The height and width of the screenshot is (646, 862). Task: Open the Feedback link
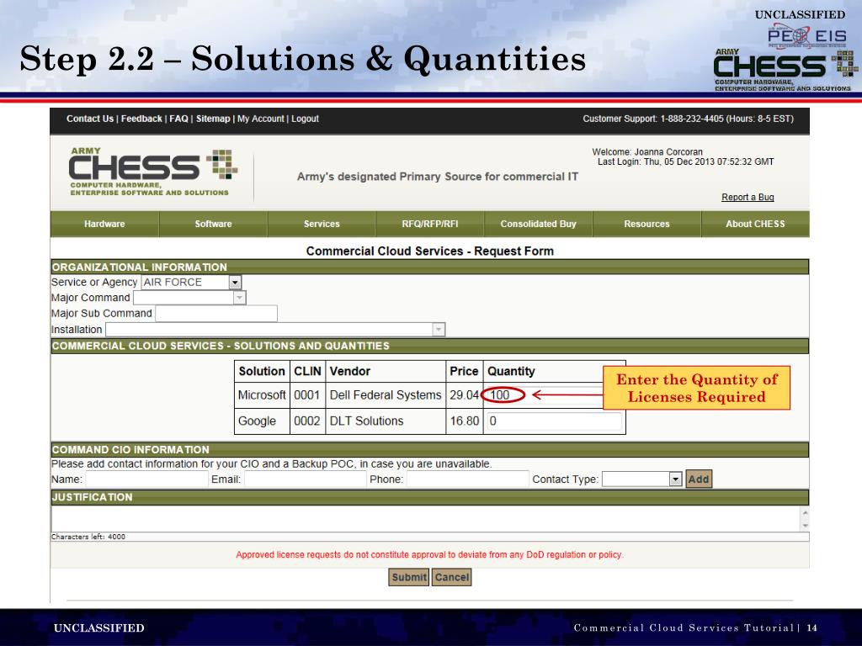click(141, 119)
